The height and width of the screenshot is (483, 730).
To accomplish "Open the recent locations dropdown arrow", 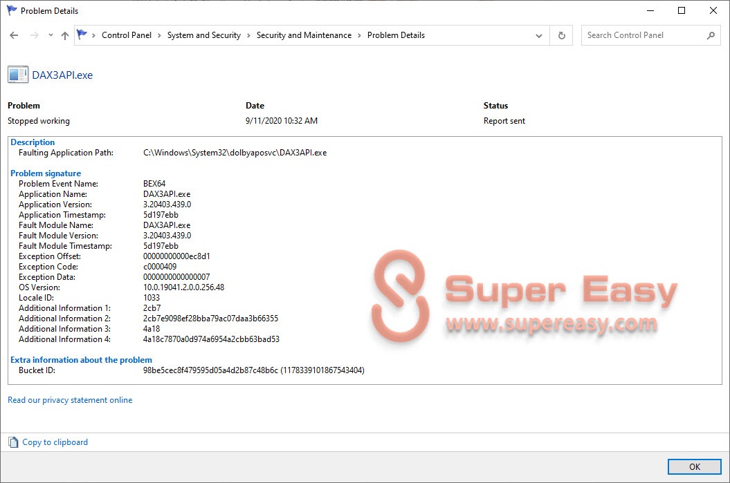I will tap(51, 35).
